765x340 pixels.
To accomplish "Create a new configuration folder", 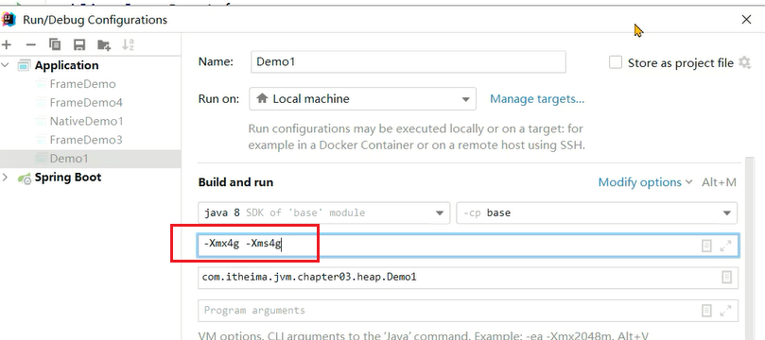I will (103, 45).
